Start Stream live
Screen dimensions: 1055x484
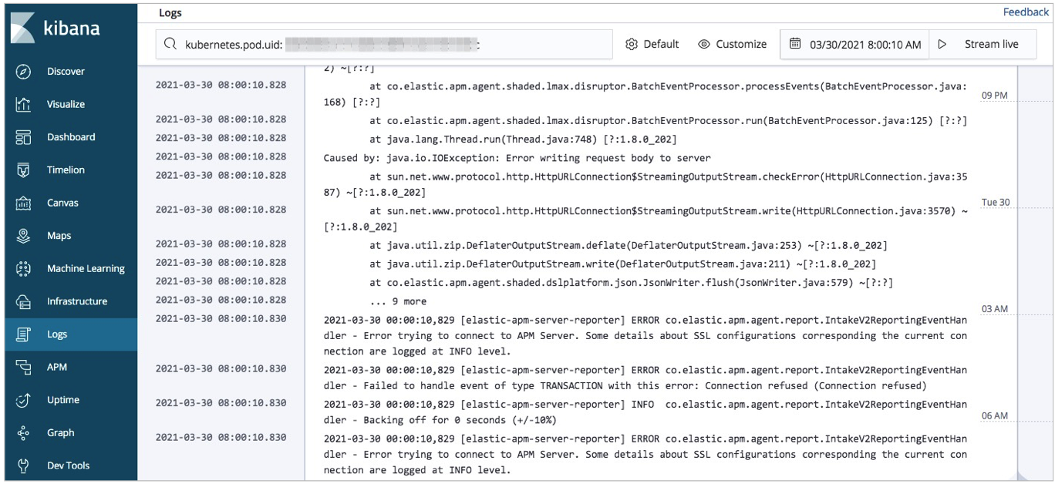tap(983, 45)
